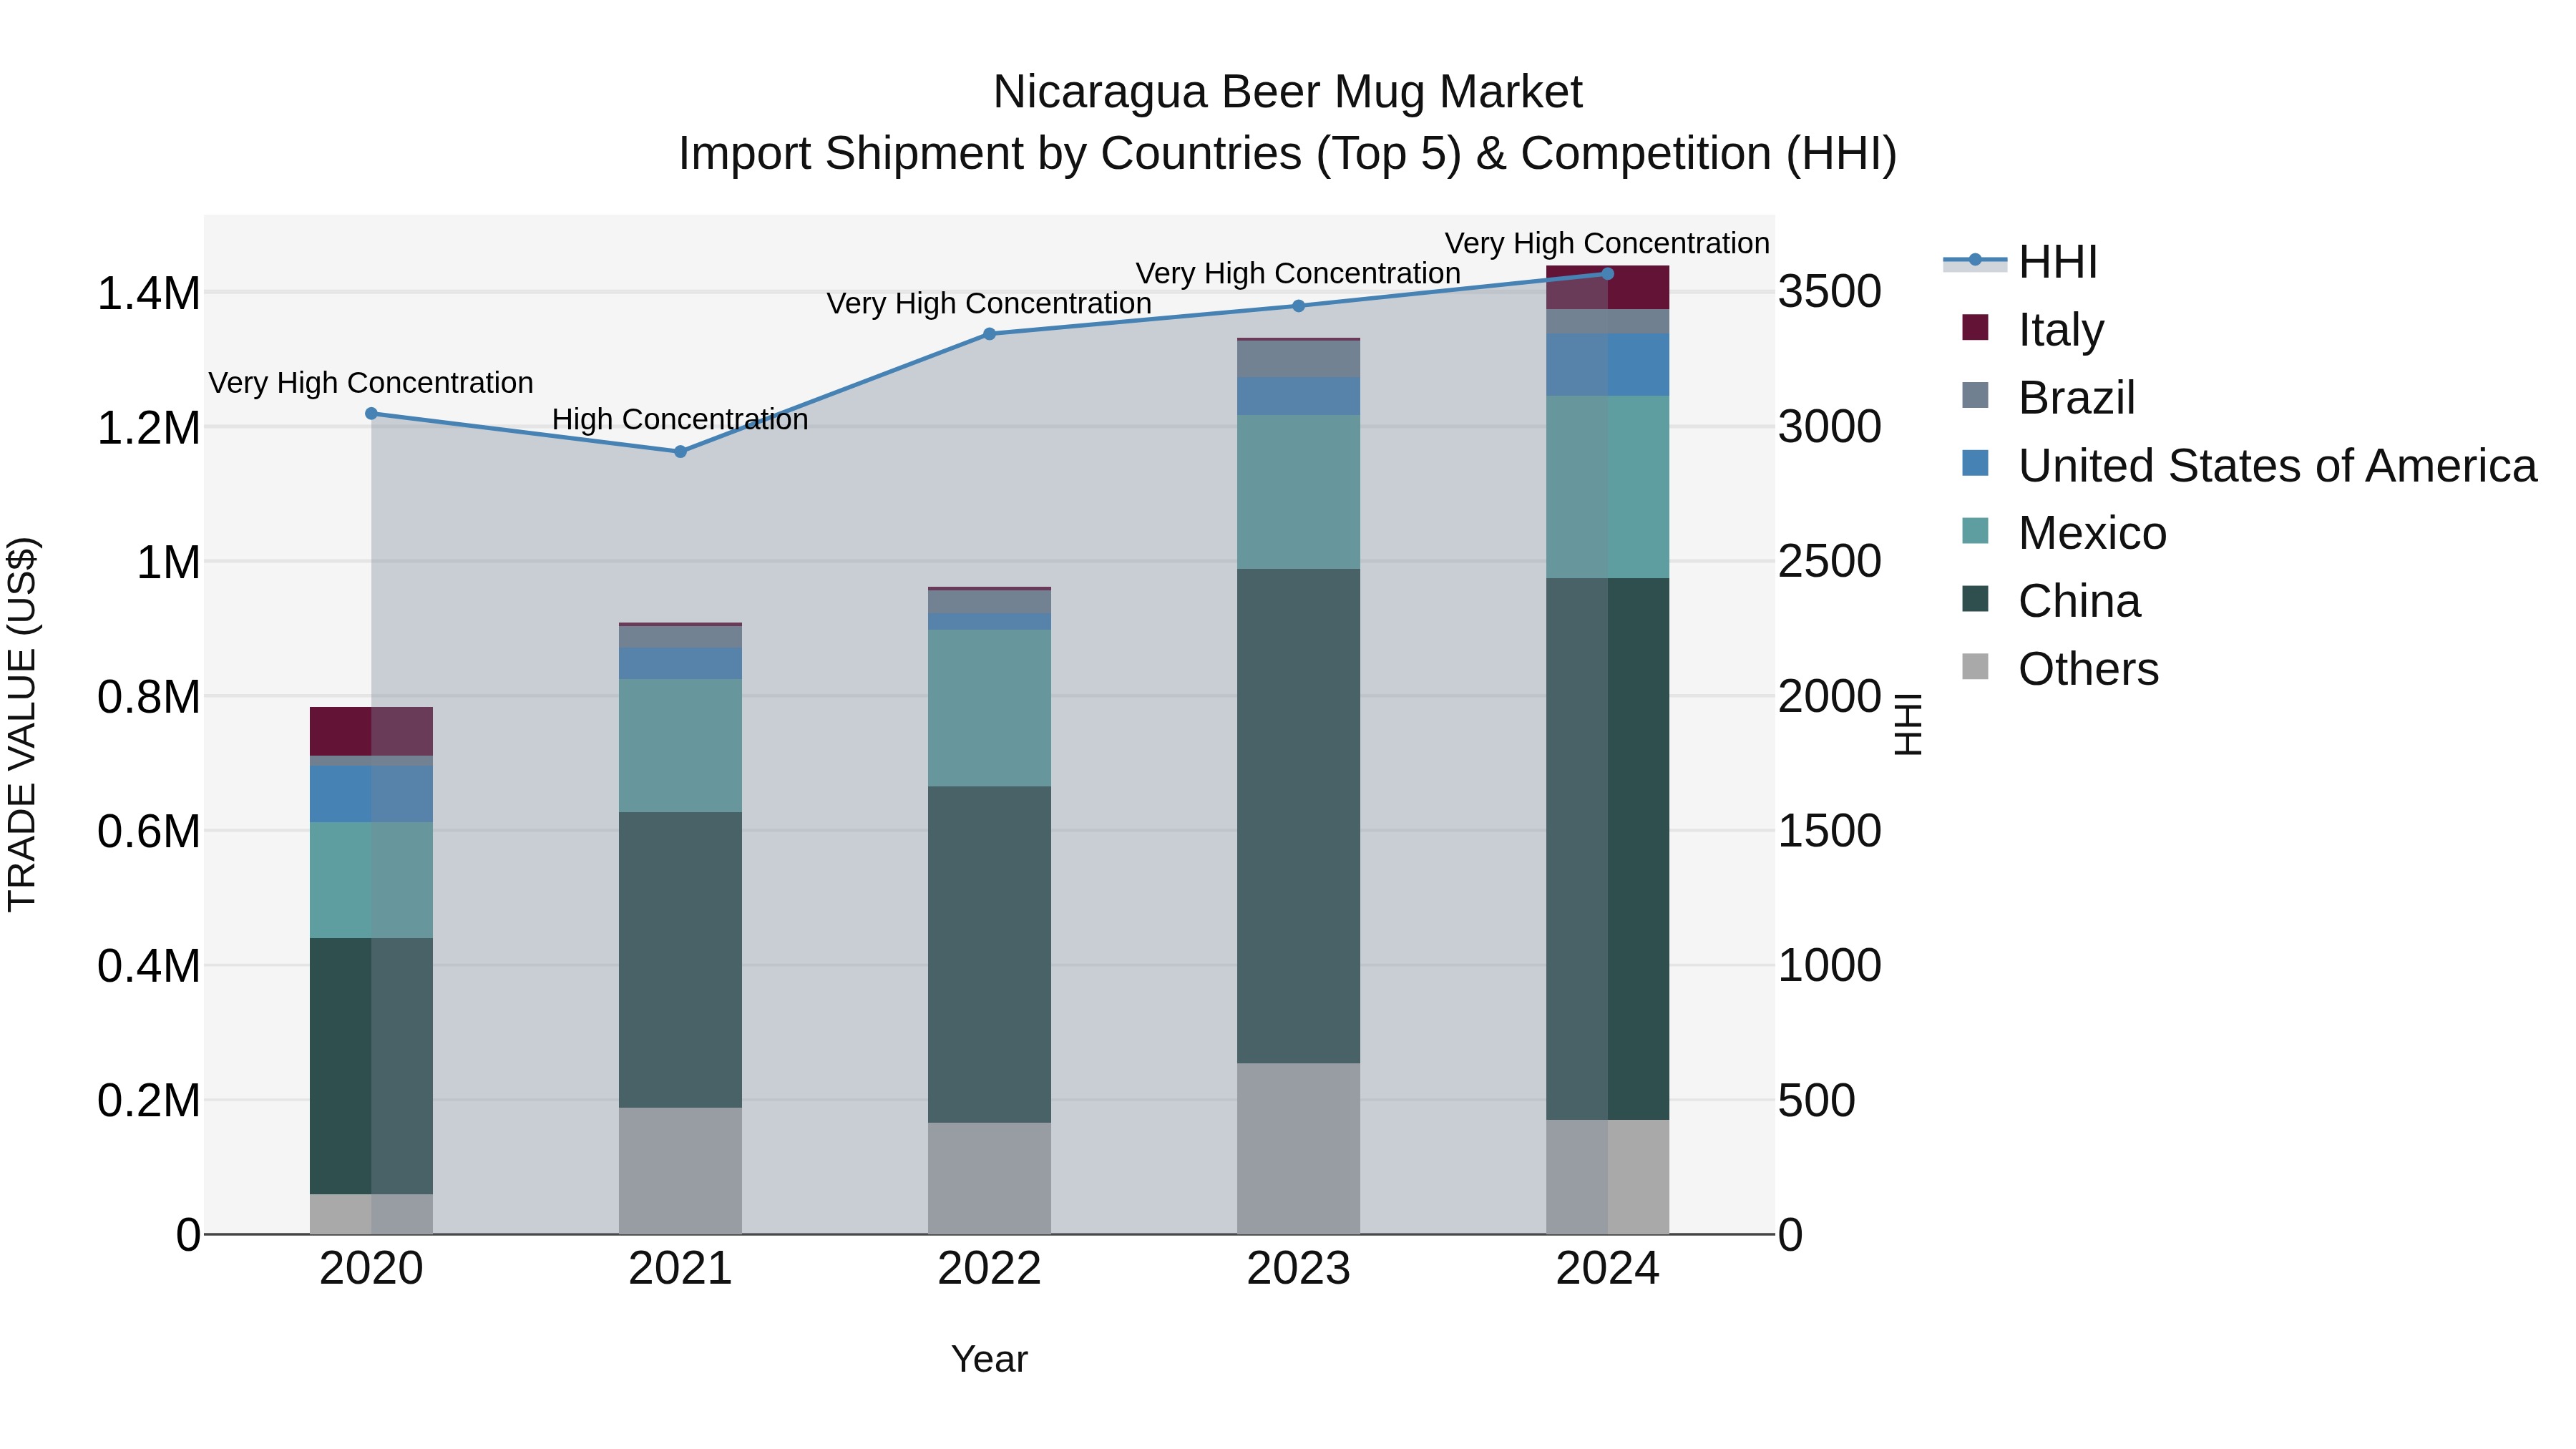Toggle the Italy legend entry
This screenshot has height=1449, width=2576.
(2033, 329)
